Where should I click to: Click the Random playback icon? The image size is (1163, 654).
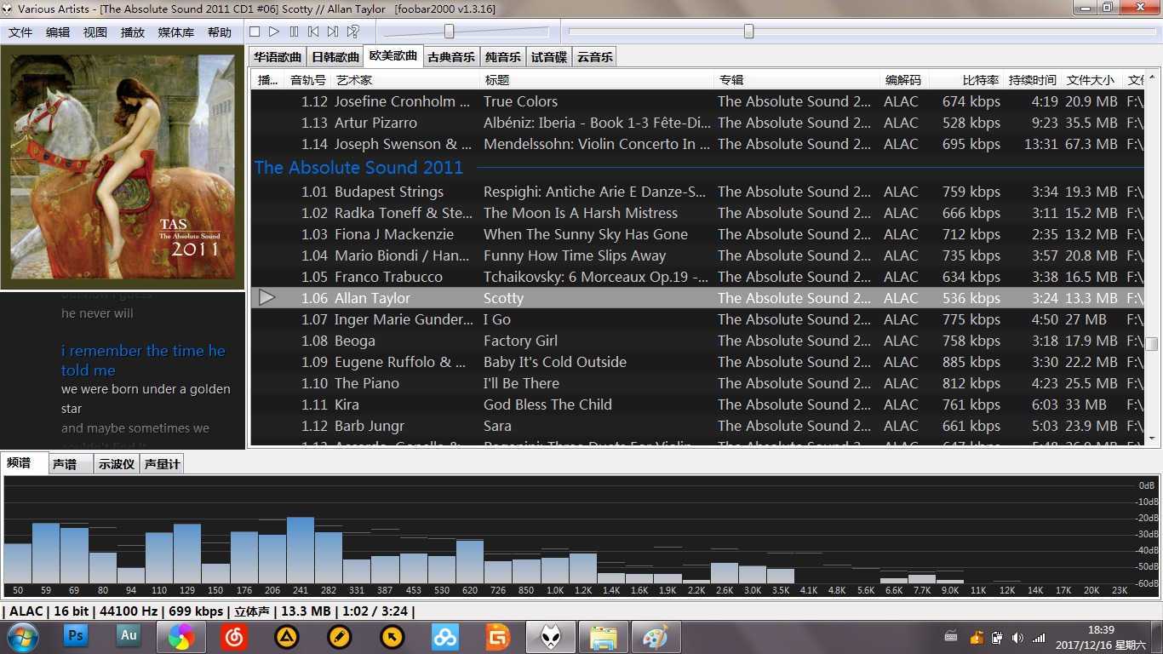(x=353, y=32)
